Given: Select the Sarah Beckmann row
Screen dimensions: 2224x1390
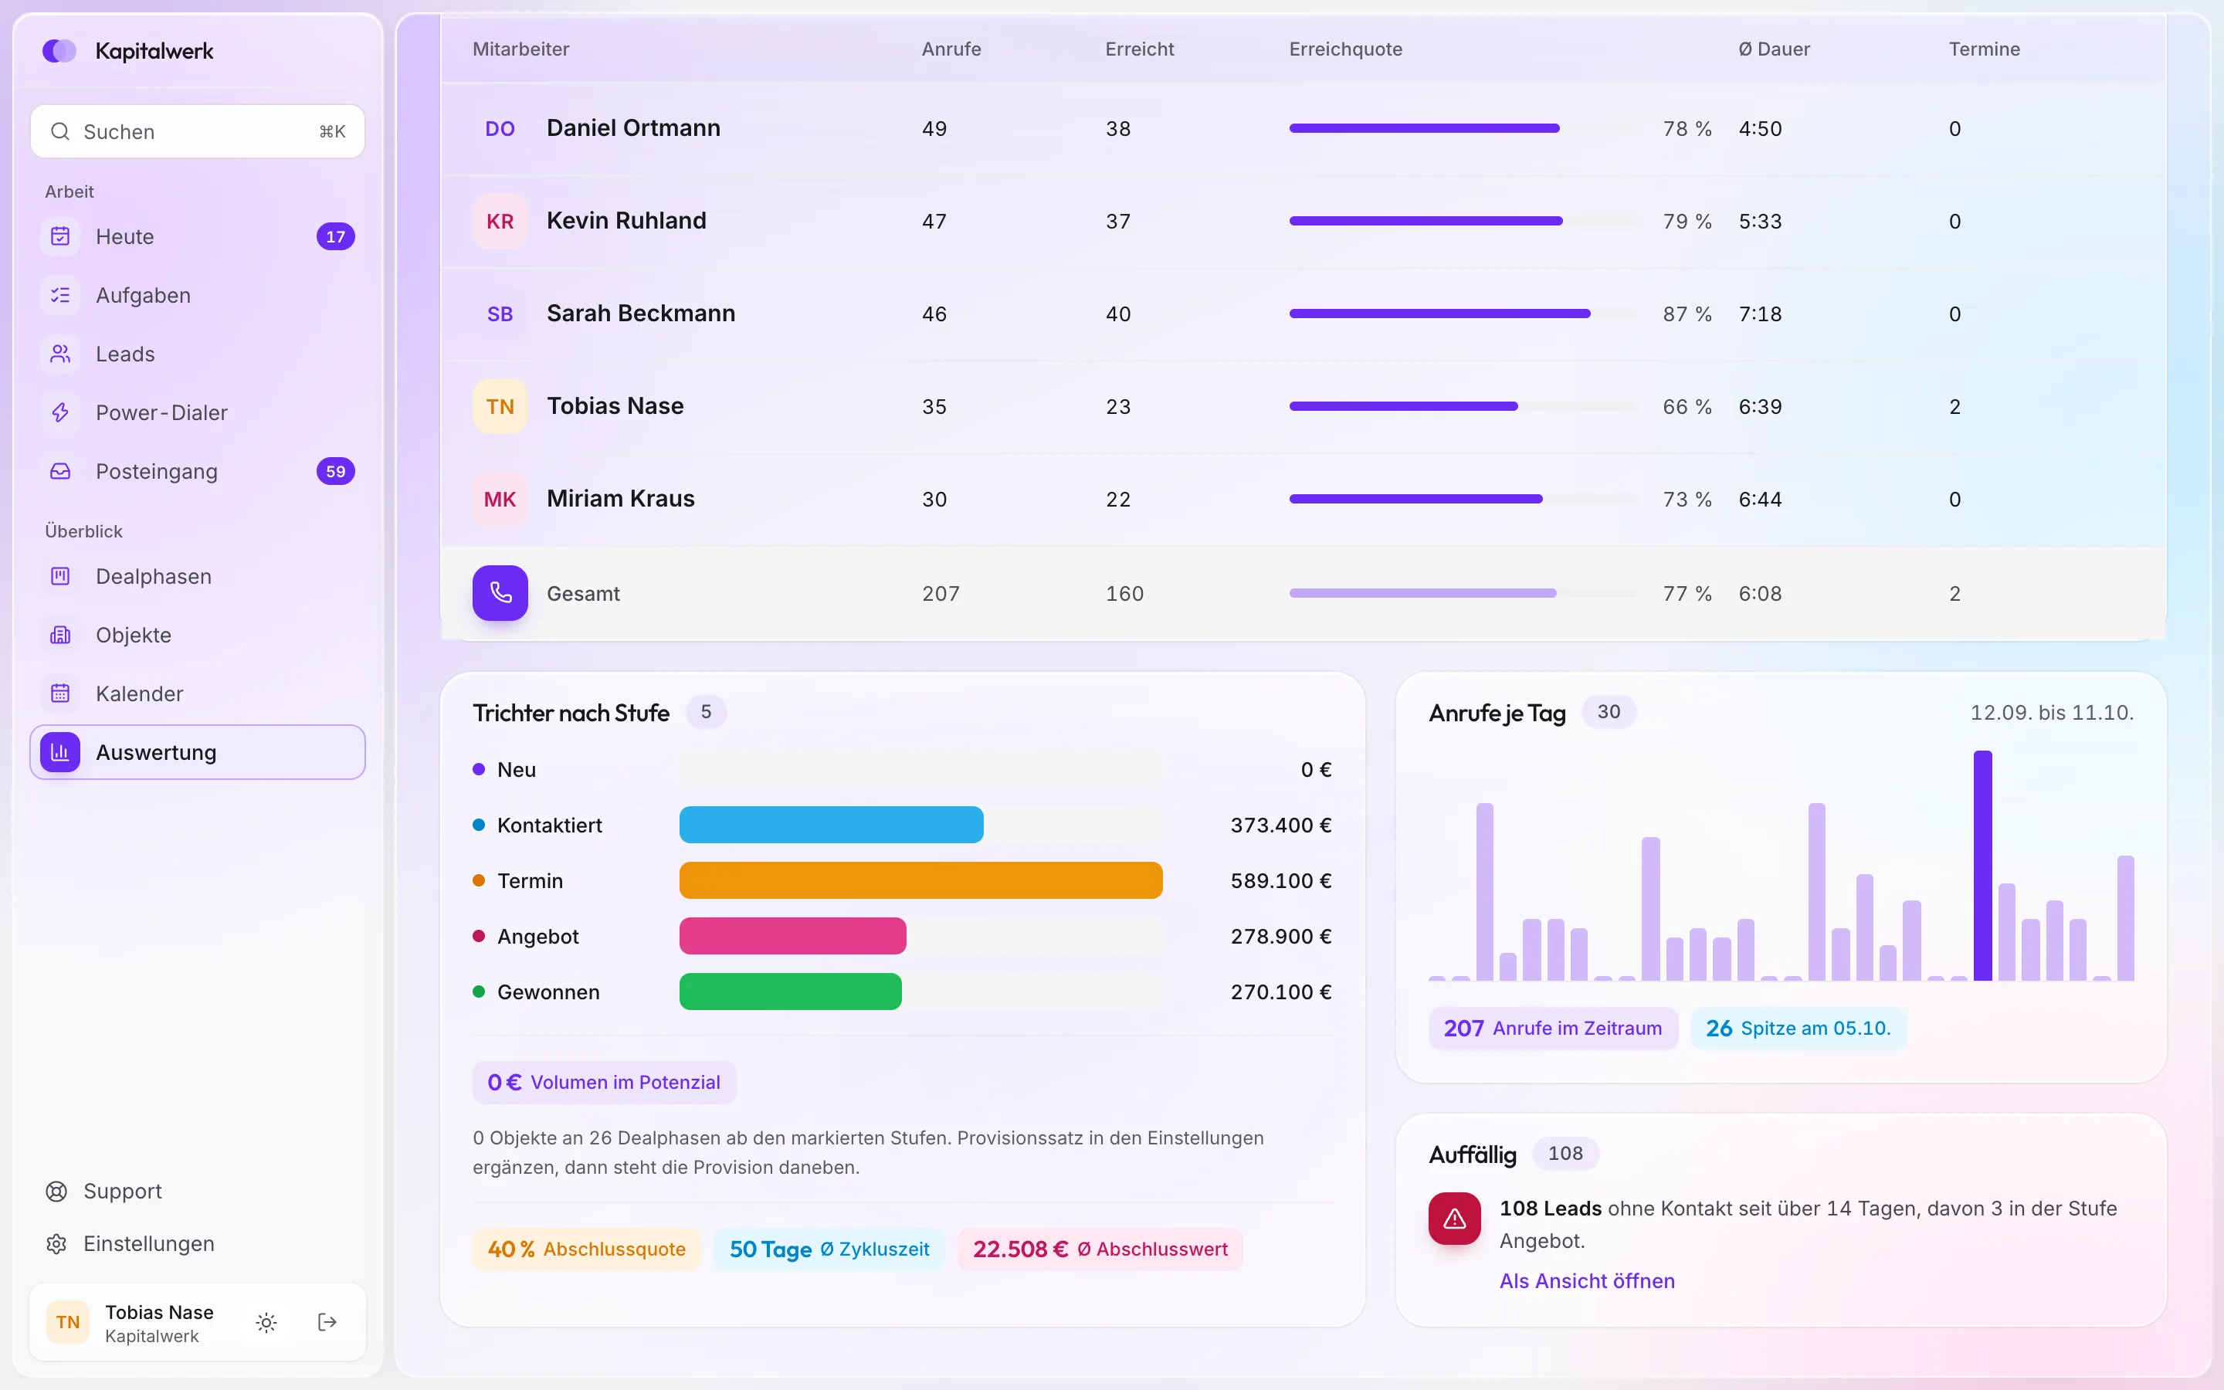Looking at the screenshot, I should click(1304, 314).
